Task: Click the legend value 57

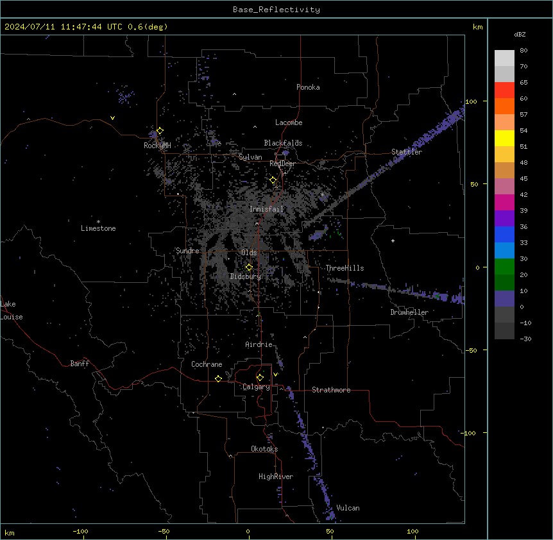Action: (523, 114)
